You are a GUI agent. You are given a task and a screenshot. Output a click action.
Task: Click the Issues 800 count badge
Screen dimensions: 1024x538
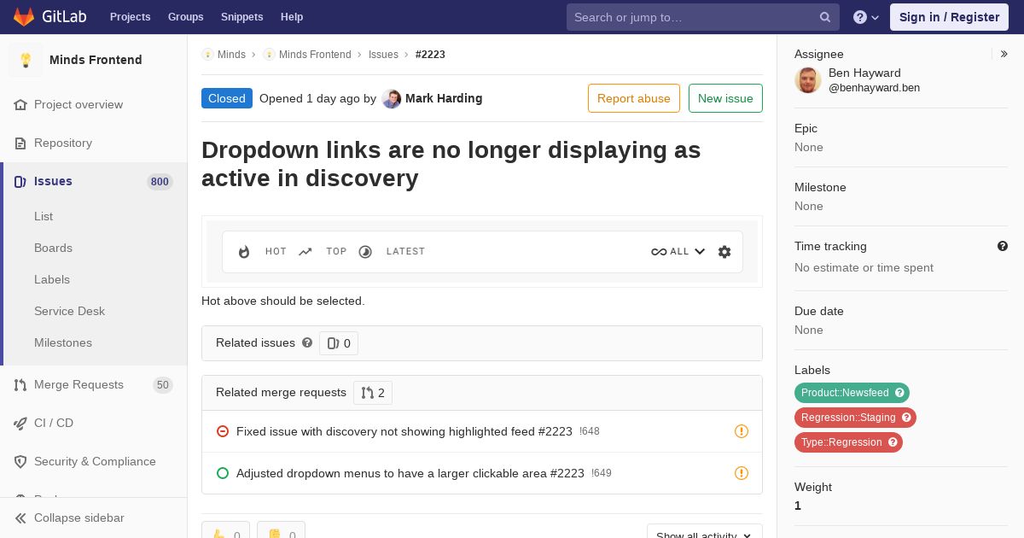(x=160, y=182)
